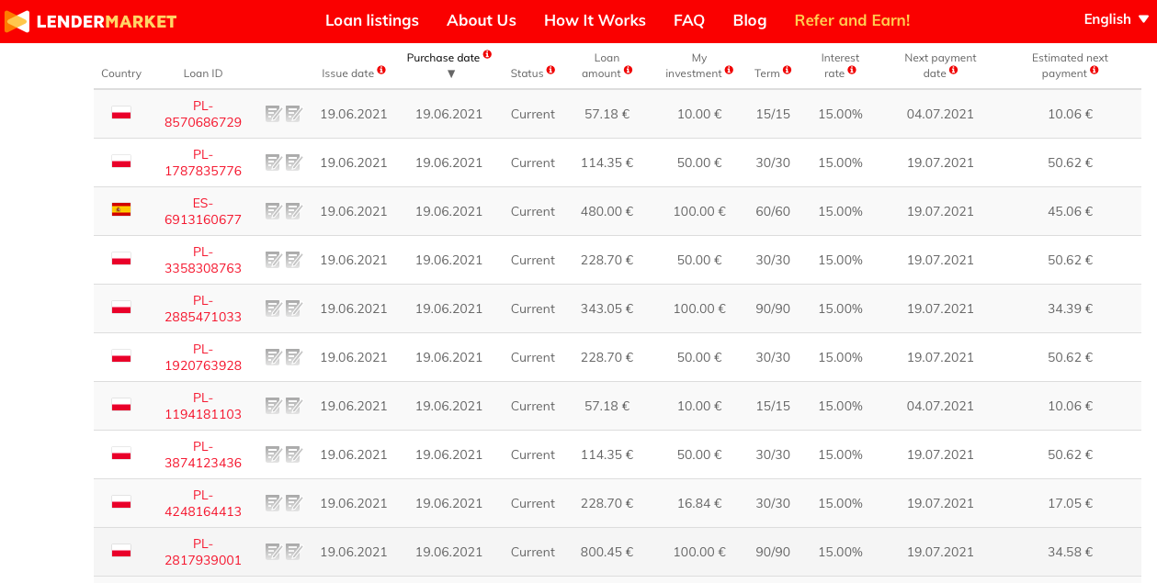1157x583 pixels.
Task: Click info icon next to Term header
Action: tap(787, 70)
